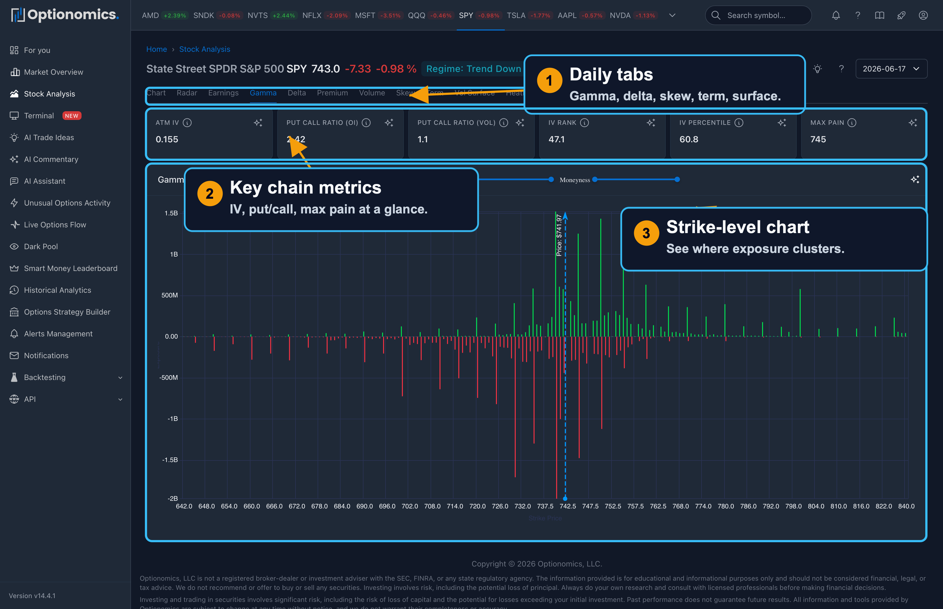Switch to the Volume tab
Image resolution: width=943 pixels, height=609 pixels.
[x=372, y=93]
